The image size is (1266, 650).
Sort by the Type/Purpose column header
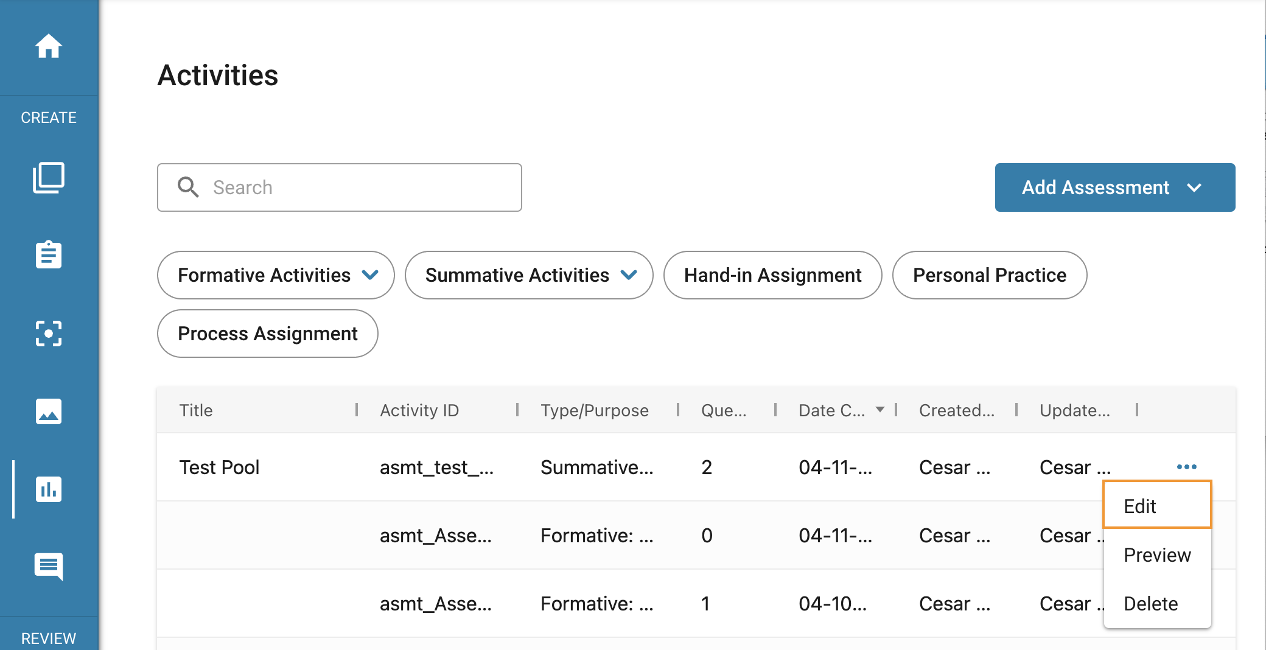tap(595, 410)
